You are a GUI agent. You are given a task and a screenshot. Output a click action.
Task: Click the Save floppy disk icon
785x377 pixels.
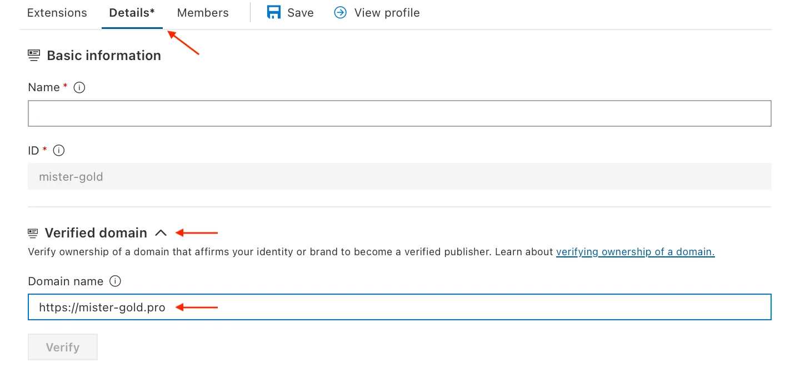[274, 12]
